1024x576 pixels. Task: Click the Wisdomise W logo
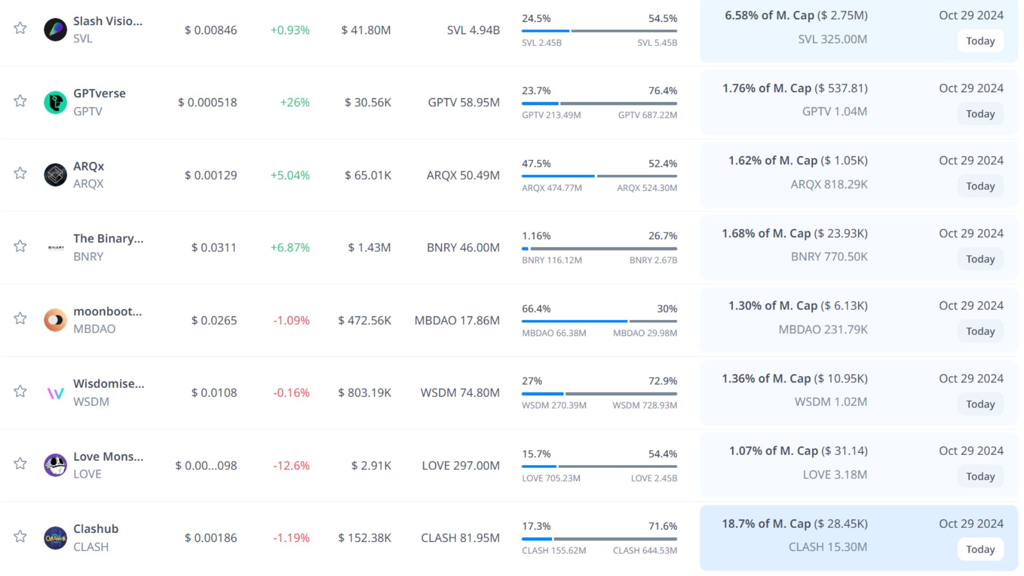tap(55, 393)
